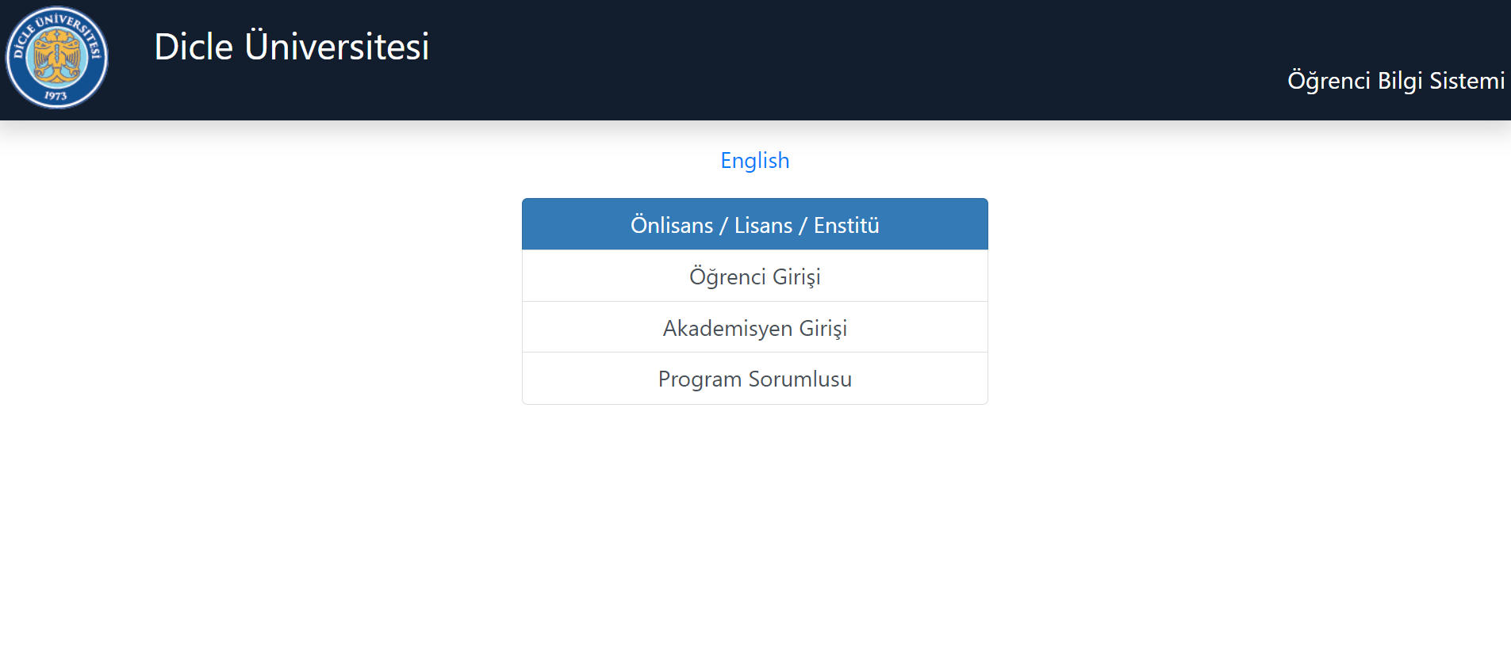Select the blue list group heading
This screenshot has width=1511, height=667.
point(754,225)
